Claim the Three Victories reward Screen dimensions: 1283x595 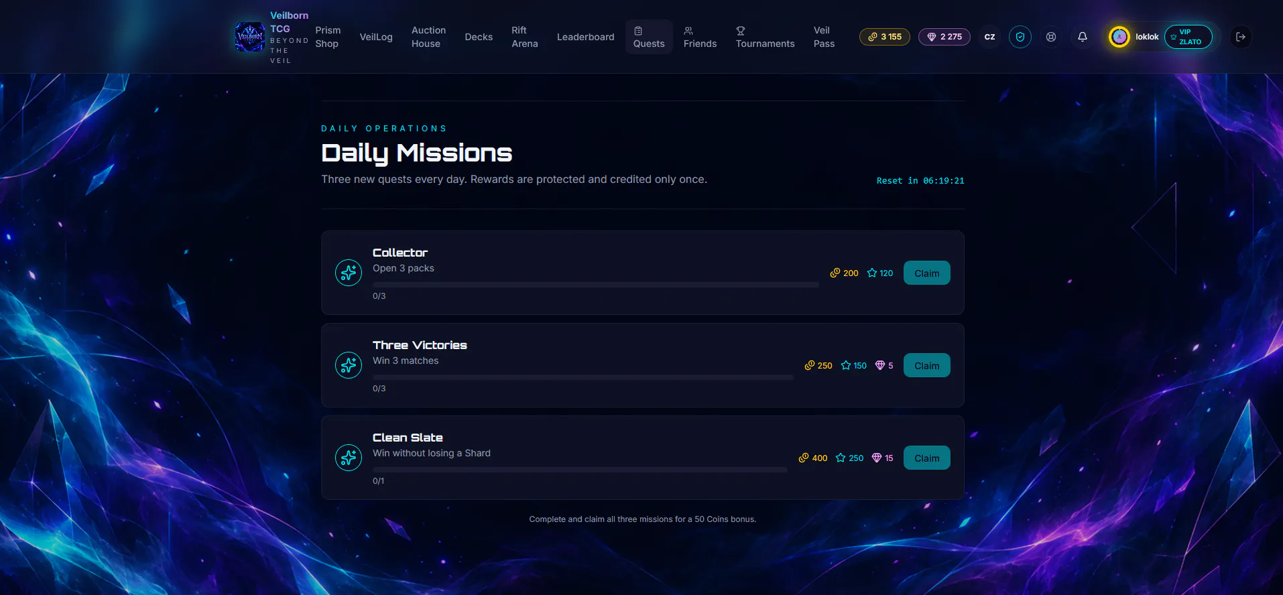(926, 365)
